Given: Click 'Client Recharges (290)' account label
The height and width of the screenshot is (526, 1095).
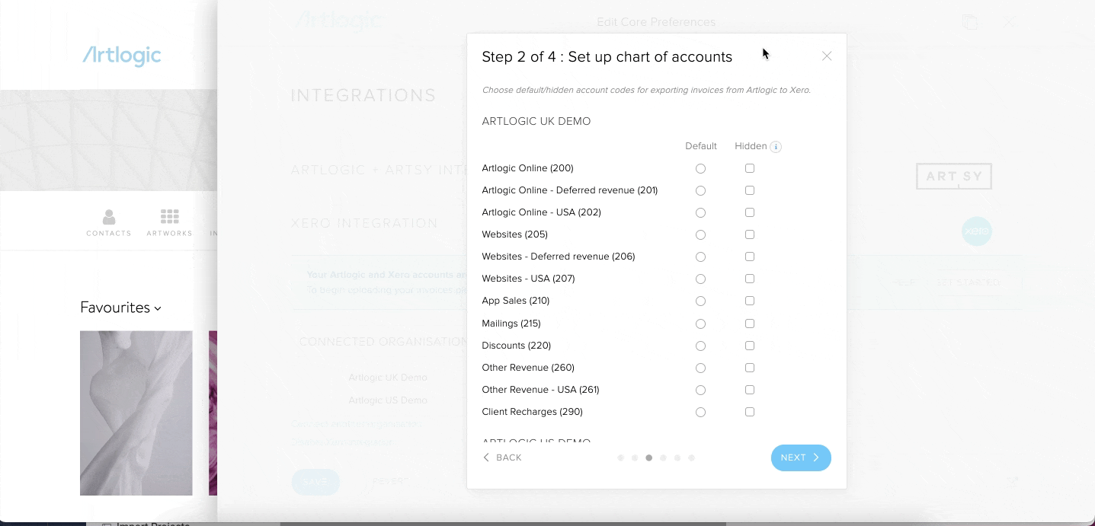Looking at the screenshot, I should point(532,412).
